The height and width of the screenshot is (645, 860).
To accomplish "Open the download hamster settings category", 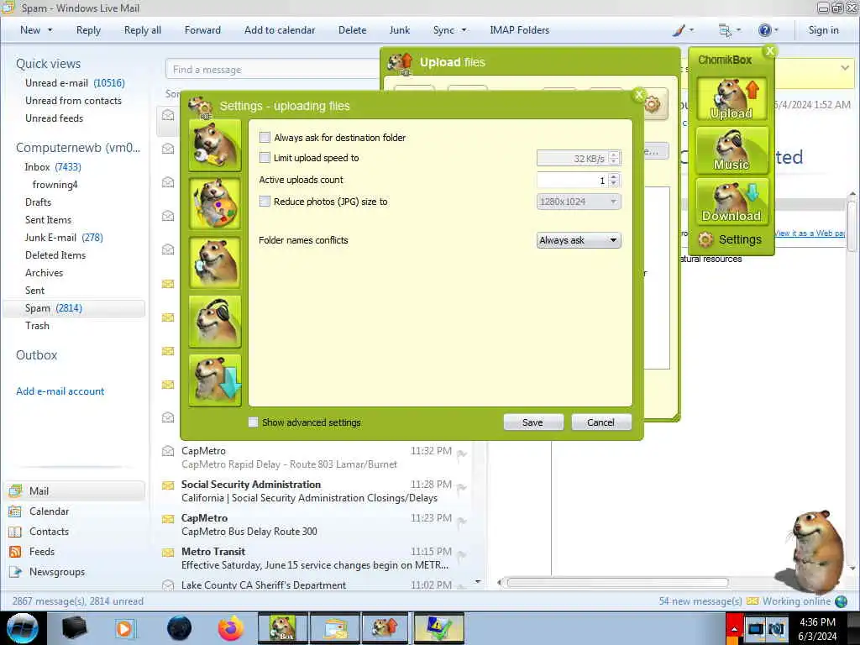I will (x=215, y=380).
